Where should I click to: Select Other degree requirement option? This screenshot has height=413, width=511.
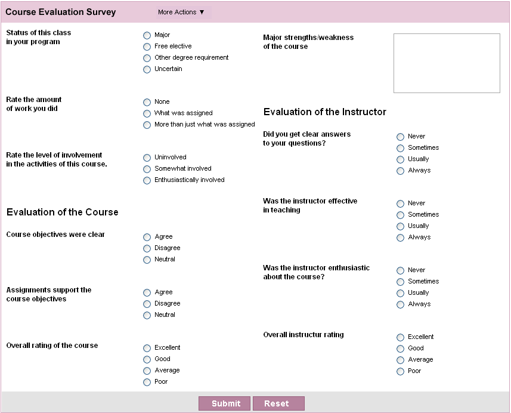coord(147,58)
